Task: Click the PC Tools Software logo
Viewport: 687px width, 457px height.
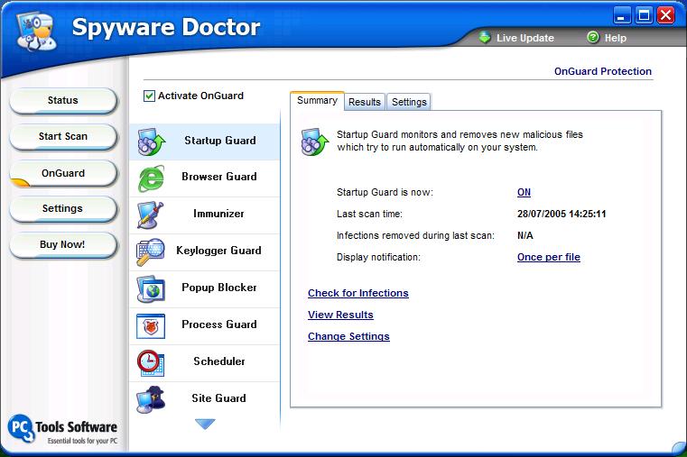Action: (x=62, y=429)
